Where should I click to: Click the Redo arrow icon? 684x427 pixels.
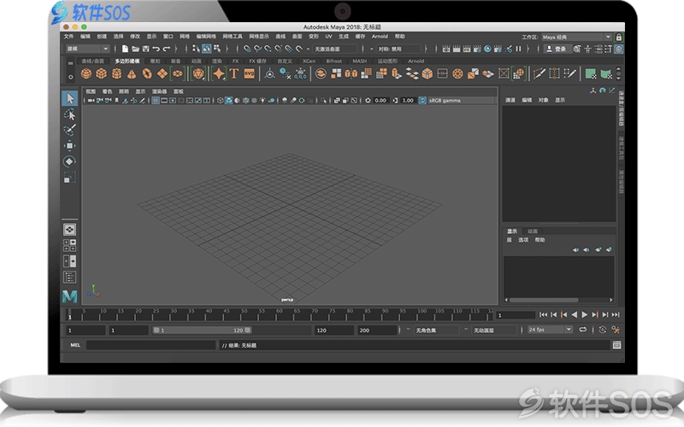166,49
